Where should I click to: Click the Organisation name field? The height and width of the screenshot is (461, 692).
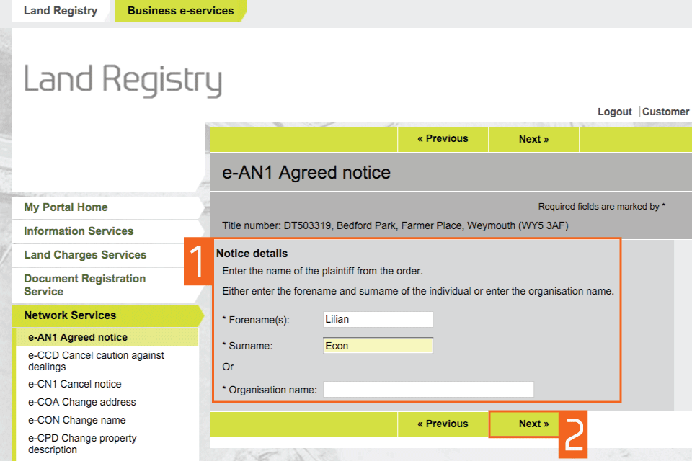pyautogui.click(x=428, y=390)
